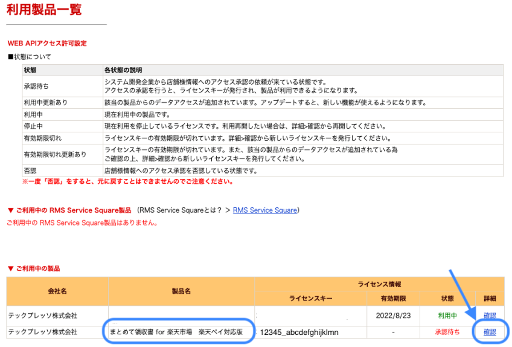This screenshot has width=512, height=347.
Task: Select the license key 12345_abcdefghijklmn cell
Action: (x=299, y=332)
